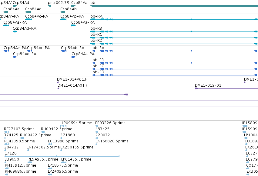Select the 371860 feature label

pos(68,135)
